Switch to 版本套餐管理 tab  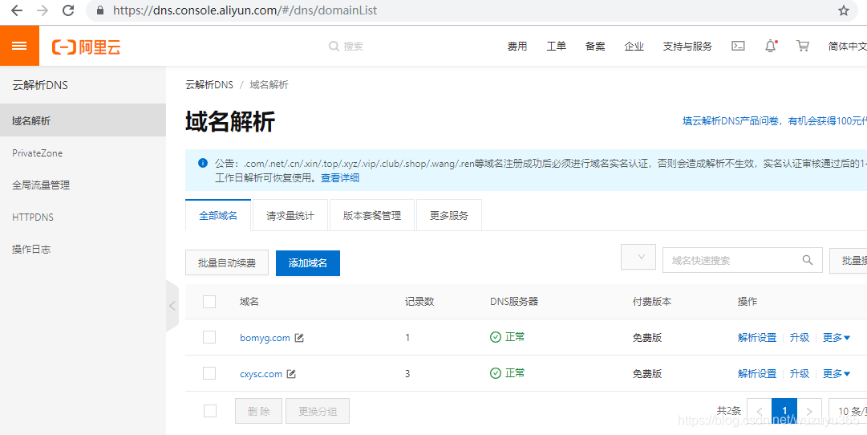[372, 216]
